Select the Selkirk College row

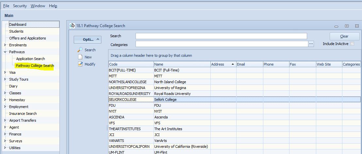[x=165, y=100]
